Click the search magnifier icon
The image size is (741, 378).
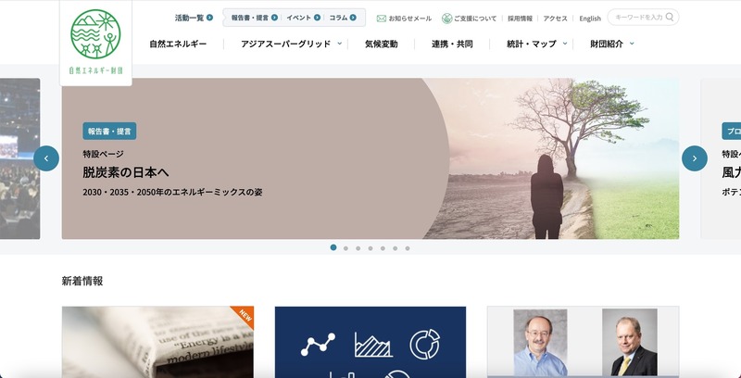tap(670, 17)
